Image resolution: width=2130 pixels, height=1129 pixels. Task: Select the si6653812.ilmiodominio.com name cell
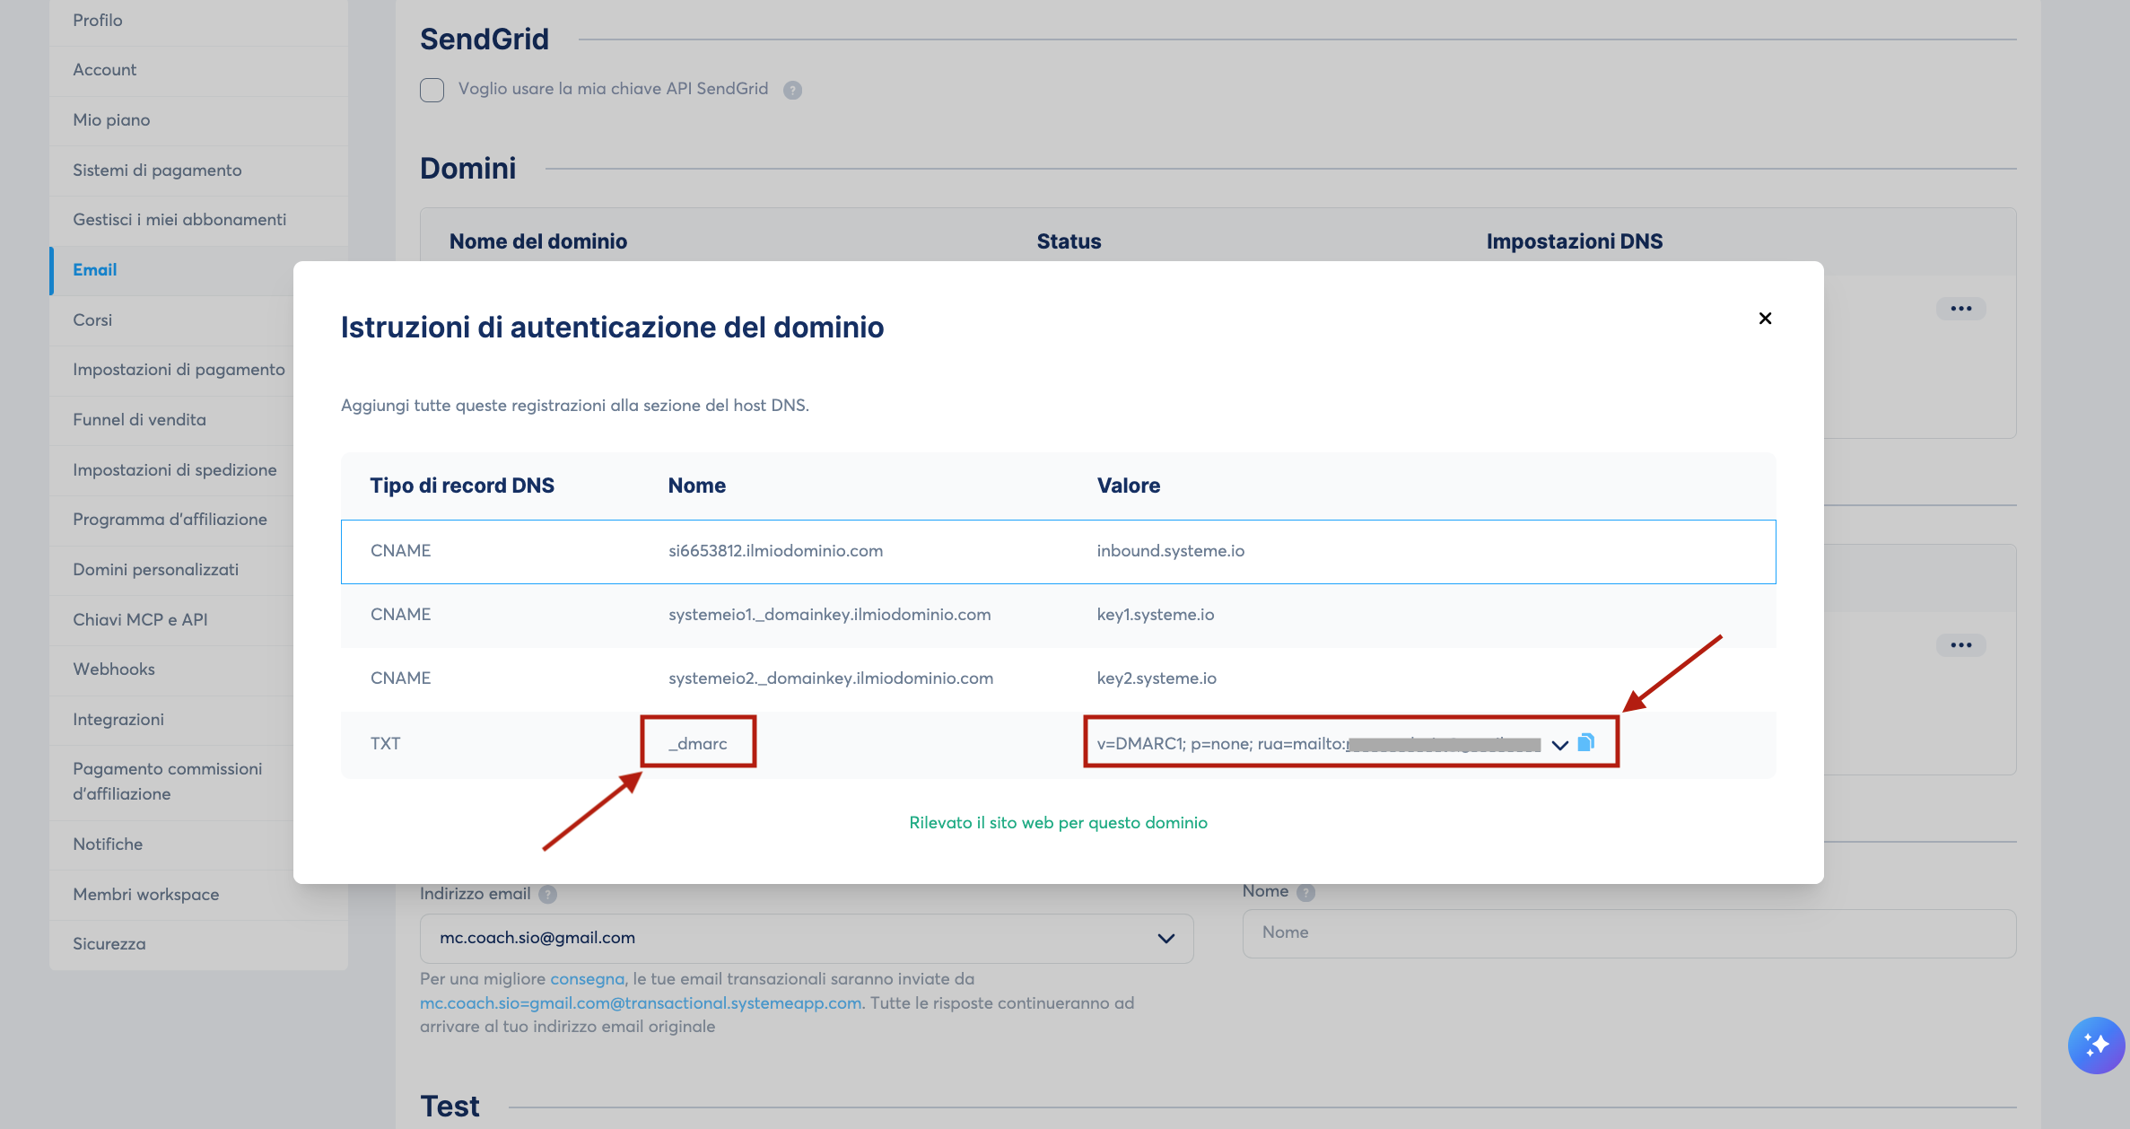775,551
